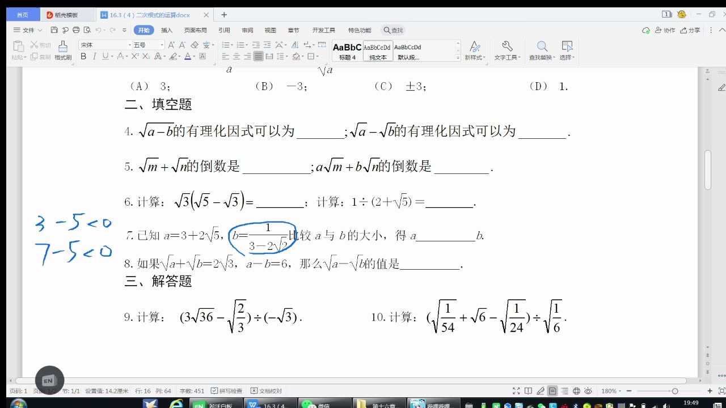Click the 选择 selection tool icon

coord(567,46)
